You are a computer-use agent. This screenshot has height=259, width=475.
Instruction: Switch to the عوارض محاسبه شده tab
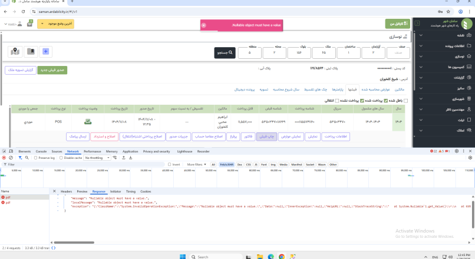pyautogui.click(x=375, y=89)
